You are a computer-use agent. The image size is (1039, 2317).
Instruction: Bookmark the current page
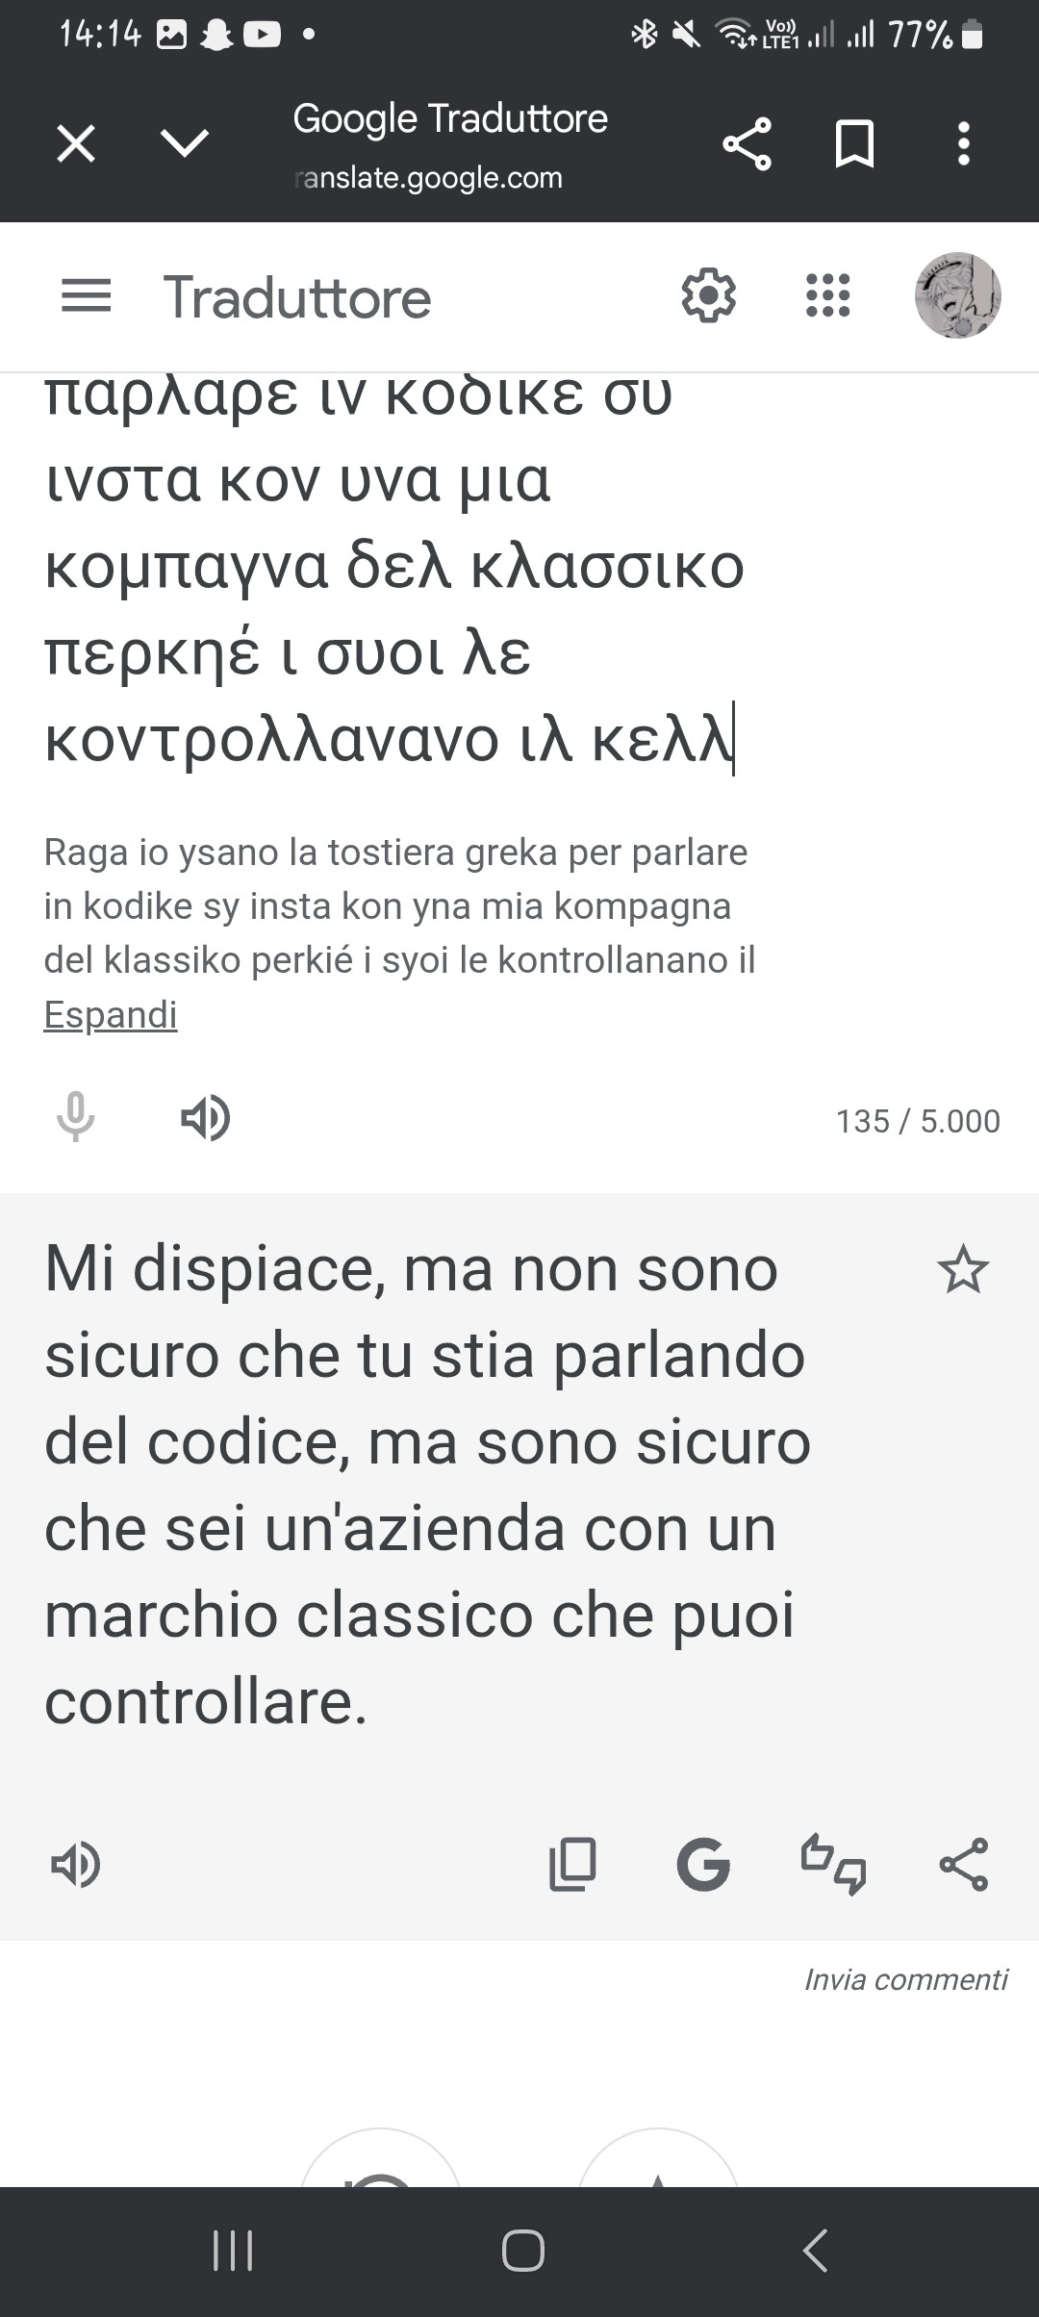[x=854, y=144]
